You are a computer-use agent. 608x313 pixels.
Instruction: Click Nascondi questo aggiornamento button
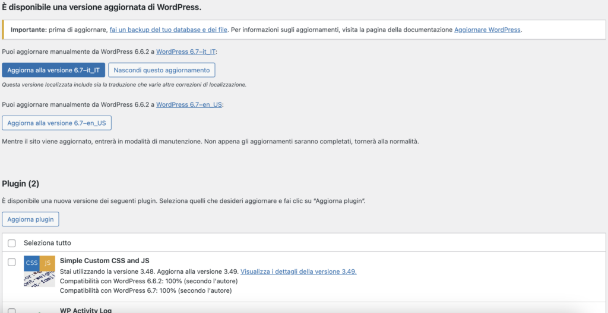(x=161, y=70)
